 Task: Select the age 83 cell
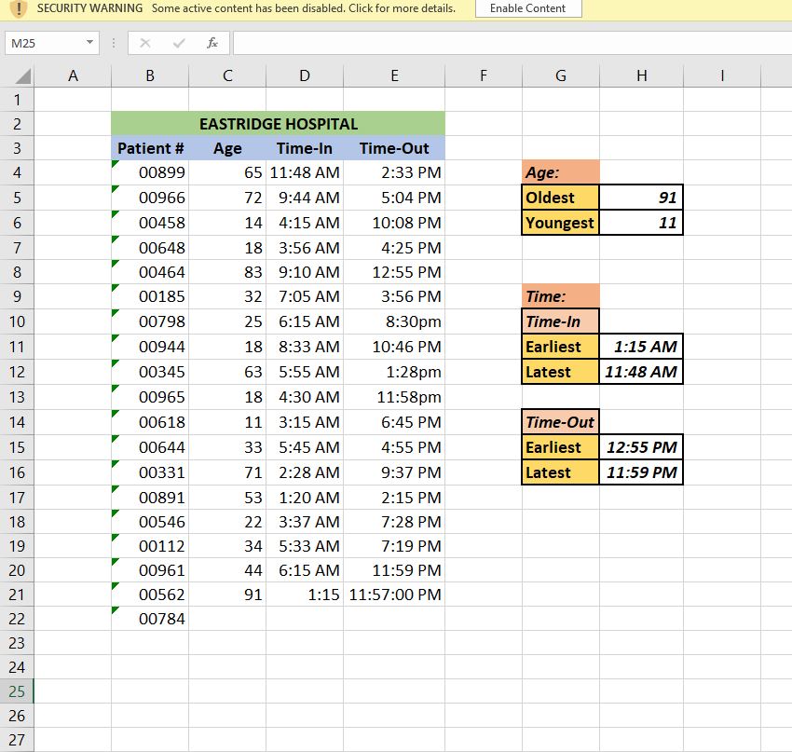(x=227, y=272)
